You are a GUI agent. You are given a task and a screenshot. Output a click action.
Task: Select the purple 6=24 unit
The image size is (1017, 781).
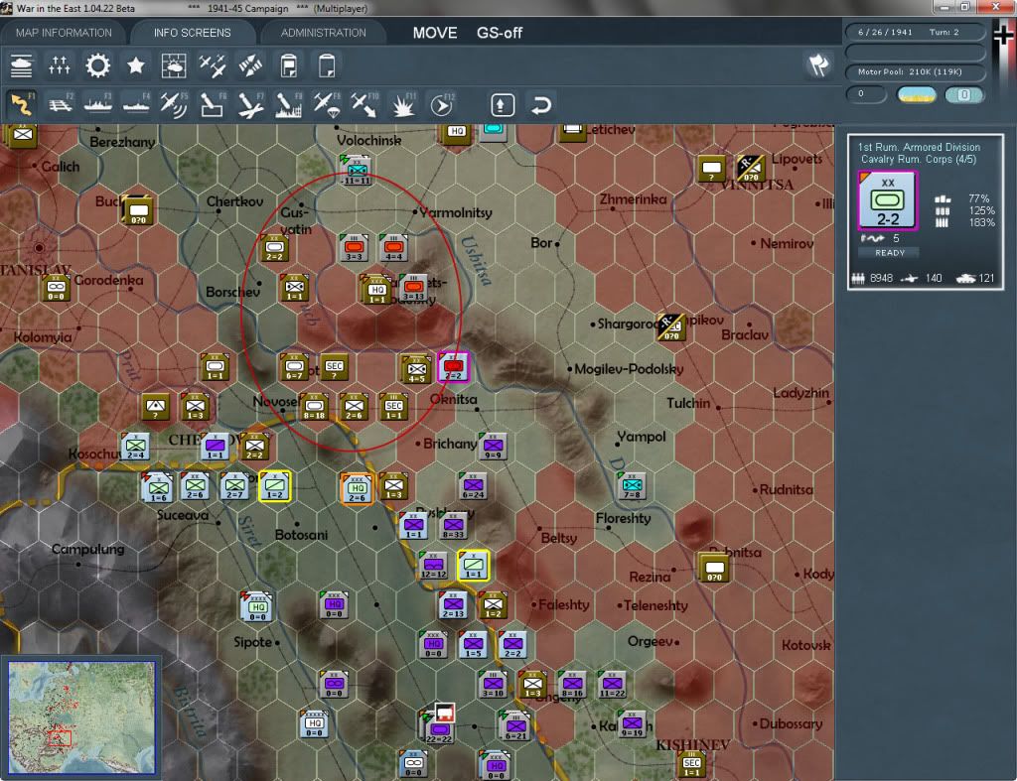pos(473,486)
